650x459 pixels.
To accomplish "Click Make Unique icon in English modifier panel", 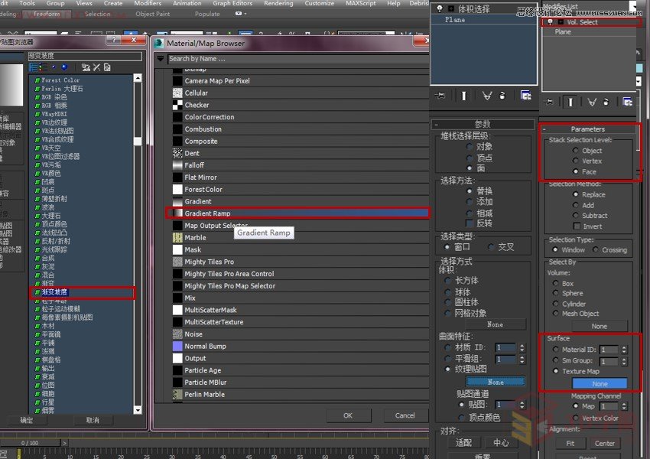I will click(591, 101).
